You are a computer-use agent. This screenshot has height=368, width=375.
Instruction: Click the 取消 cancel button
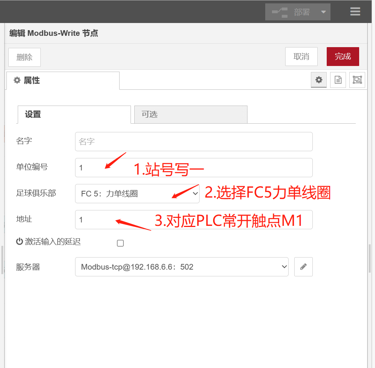tap(301, 57)
